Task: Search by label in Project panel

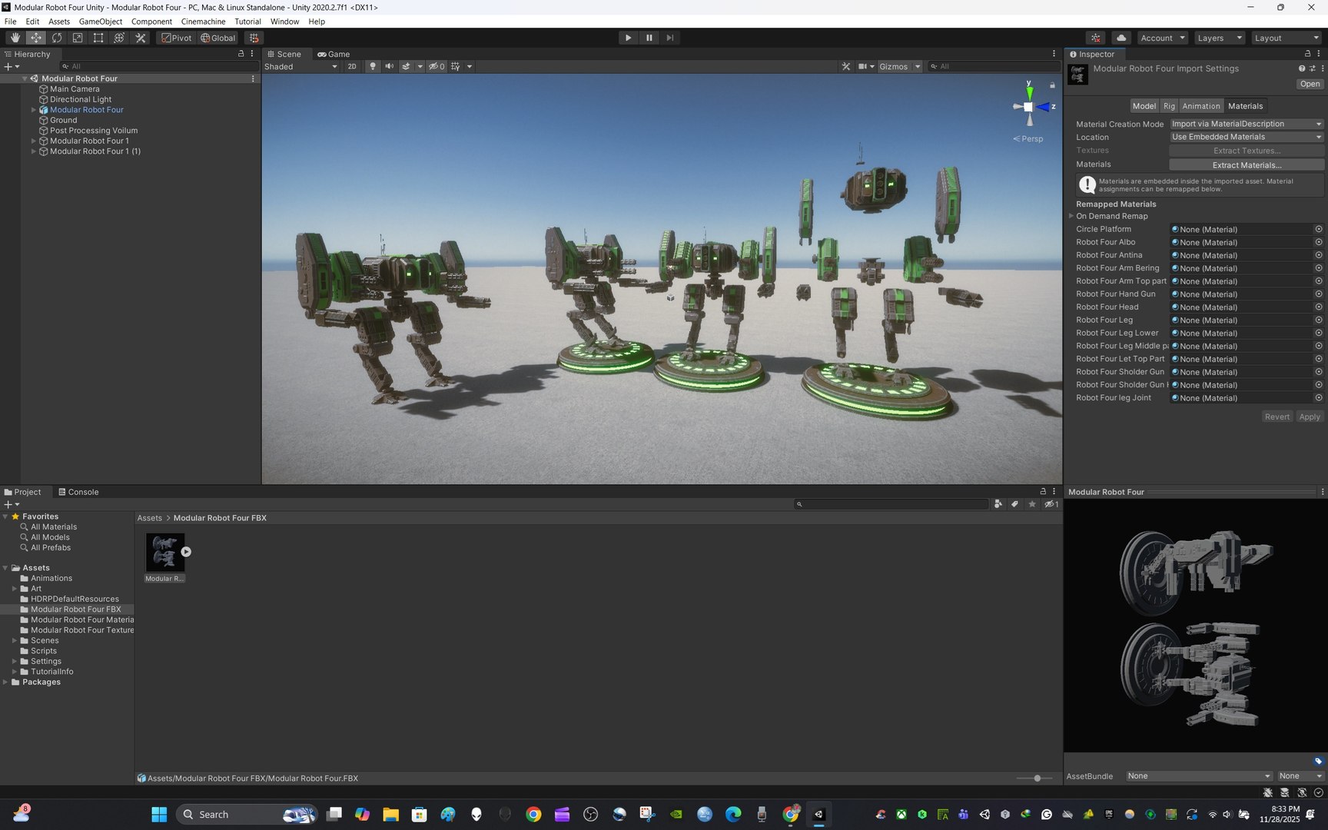Action: [1014, 504]
